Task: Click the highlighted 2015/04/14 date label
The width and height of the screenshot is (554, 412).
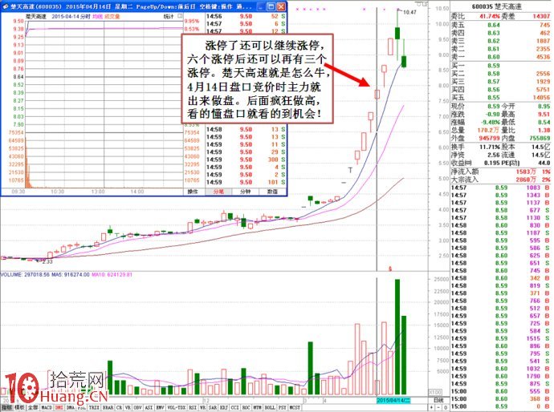Action: (393, 400)
